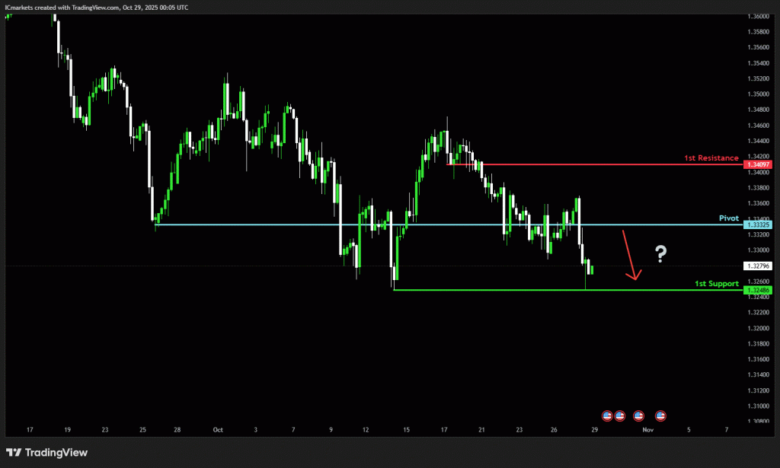The width and height of the screenshot is (780, 468).
Task: Select the red downward arrow drawing
Action: pyautogui.click(x=631, y=256)
